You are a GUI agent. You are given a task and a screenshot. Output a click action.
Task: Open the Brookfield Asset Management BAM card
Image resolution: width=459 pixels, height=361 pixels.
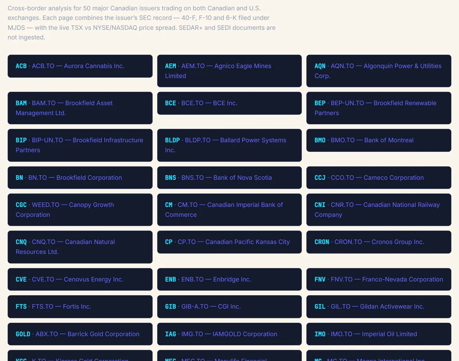[x=80, y=108]
